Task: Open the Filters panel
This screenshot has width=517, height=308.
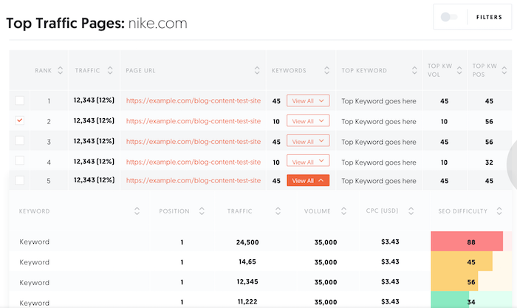Action: pos(489,17)
